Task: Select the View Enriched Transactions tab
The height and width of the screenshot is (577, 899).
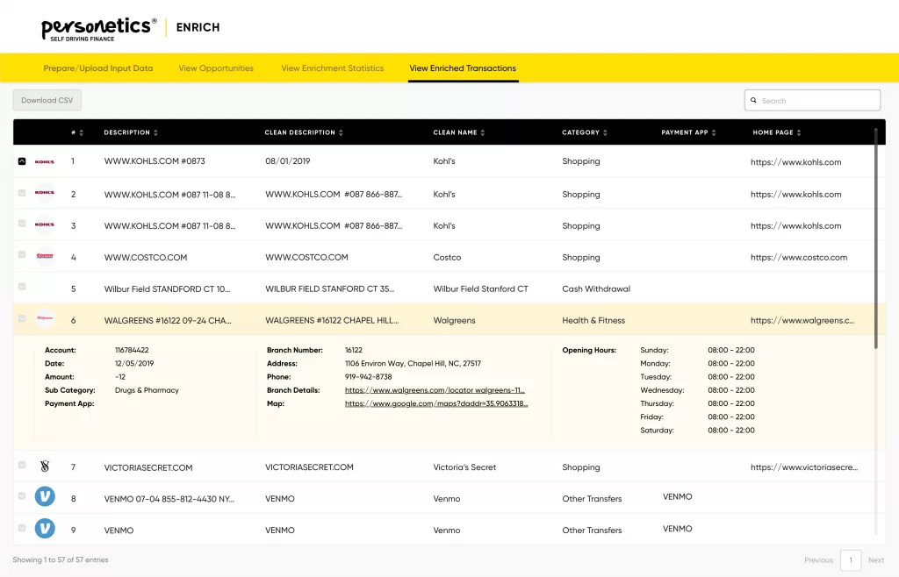Action: point(463,68)
